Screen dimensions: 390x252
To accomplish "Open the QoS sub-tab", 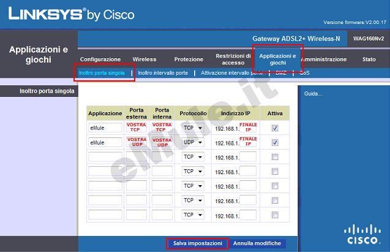I will click(x=304, y=73).
